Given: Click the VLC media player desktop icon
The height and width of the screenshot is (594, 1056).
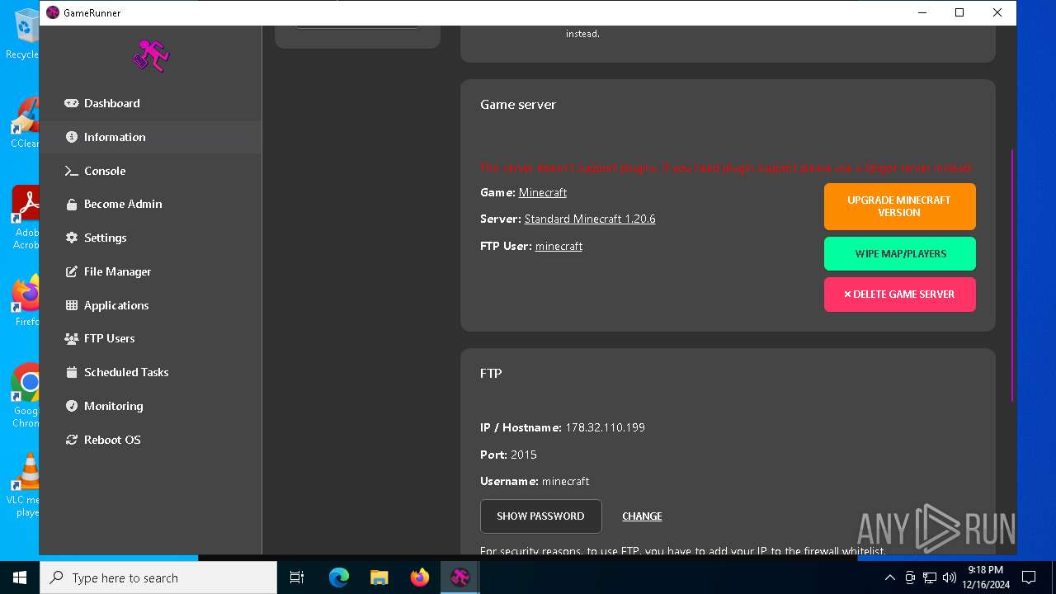Looking at the screenshot, I should point(25,485).
